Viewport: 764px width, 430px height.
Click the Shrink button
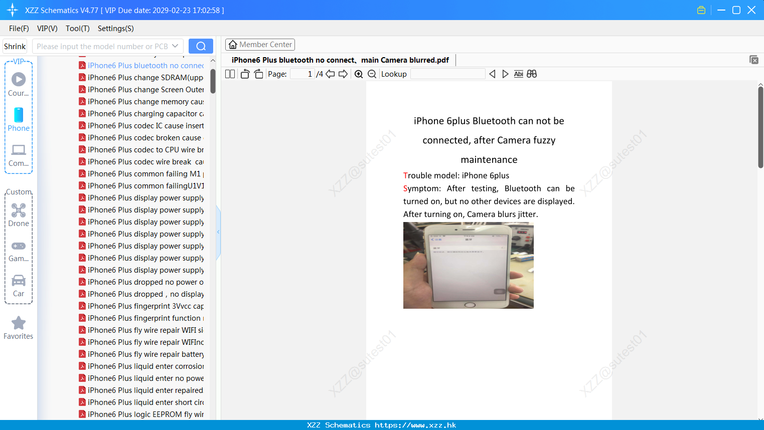tap(15, 46)
